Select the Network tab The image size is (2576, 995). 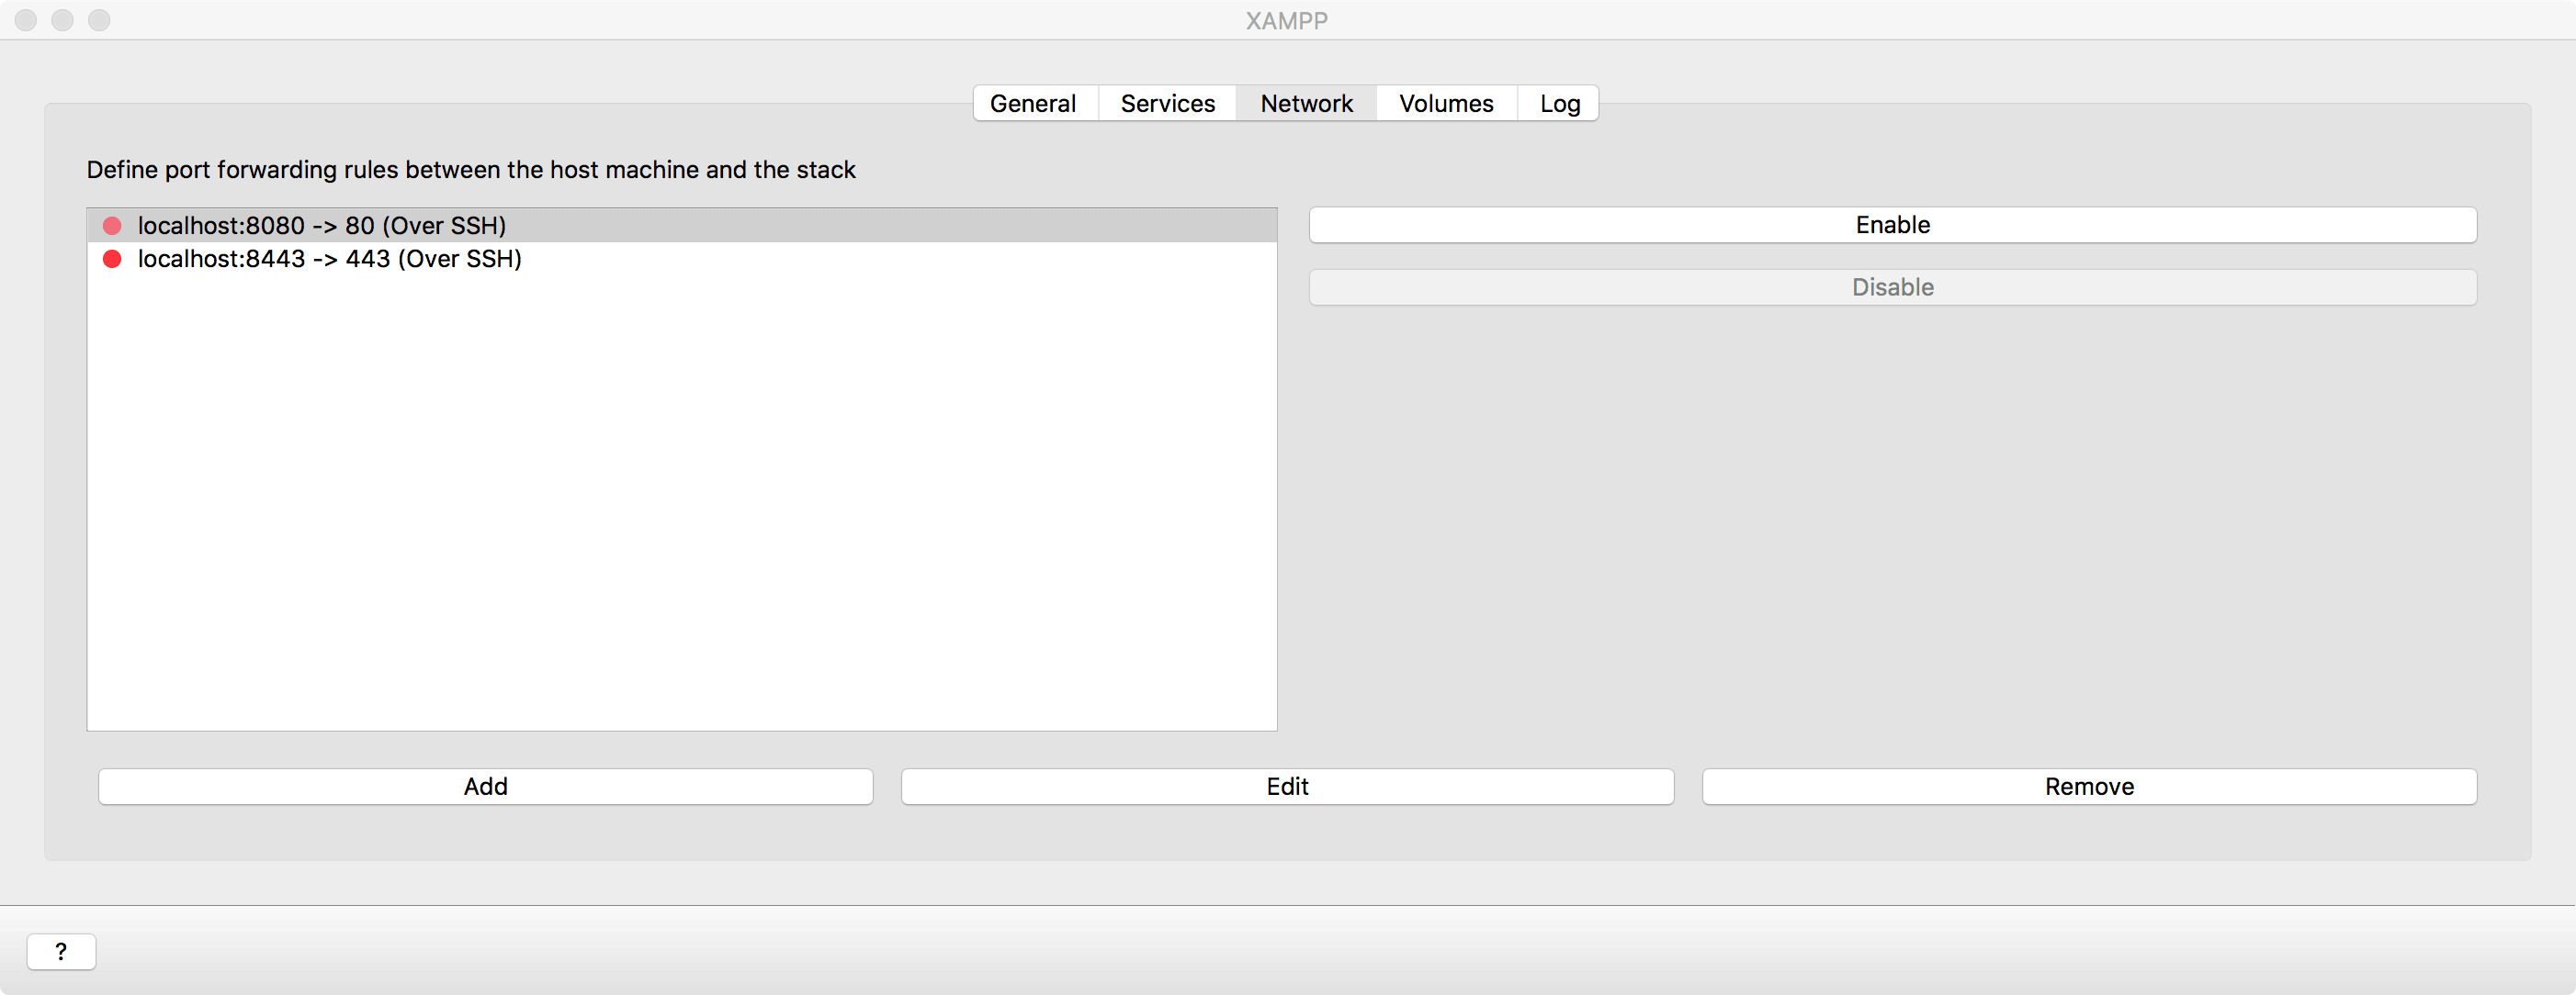[1306, 104]
